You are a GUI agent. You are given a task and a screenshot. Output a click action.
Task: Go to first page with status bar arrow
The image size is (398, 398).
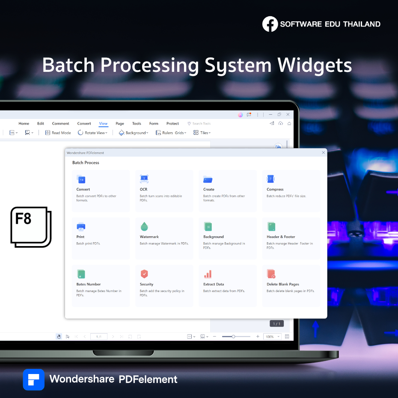(x=76, y=336)
